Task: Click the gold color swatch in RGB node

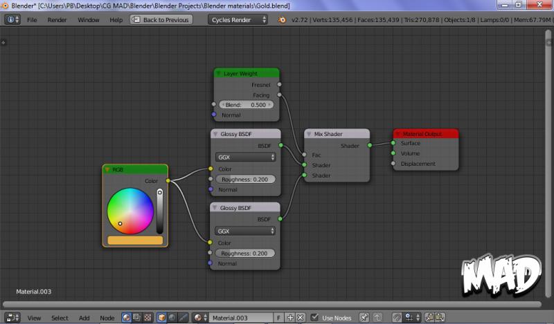Action: [x=135, y=240]
